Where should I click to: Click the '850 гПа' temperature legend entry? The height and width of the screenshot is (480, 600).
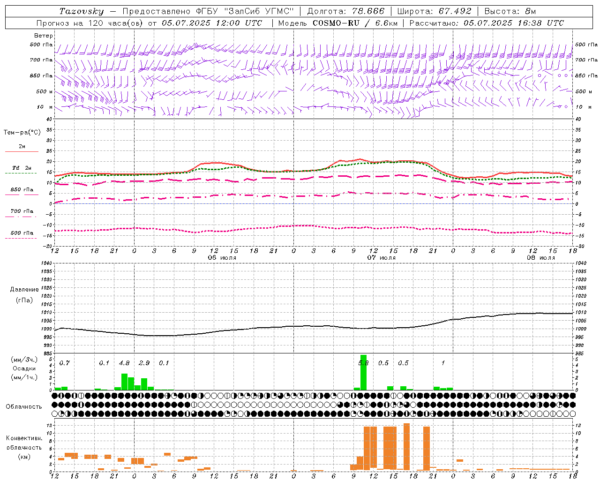pyautogui.click(x=22, y=190)
